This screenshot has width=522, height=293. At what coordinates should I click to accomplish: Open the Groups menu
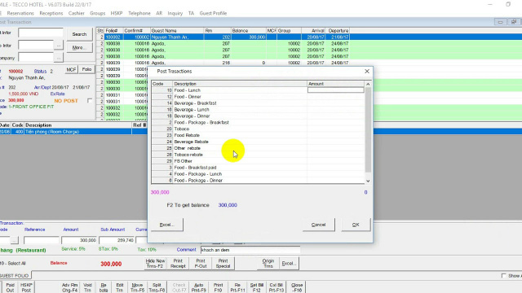(x=97, y=13)
